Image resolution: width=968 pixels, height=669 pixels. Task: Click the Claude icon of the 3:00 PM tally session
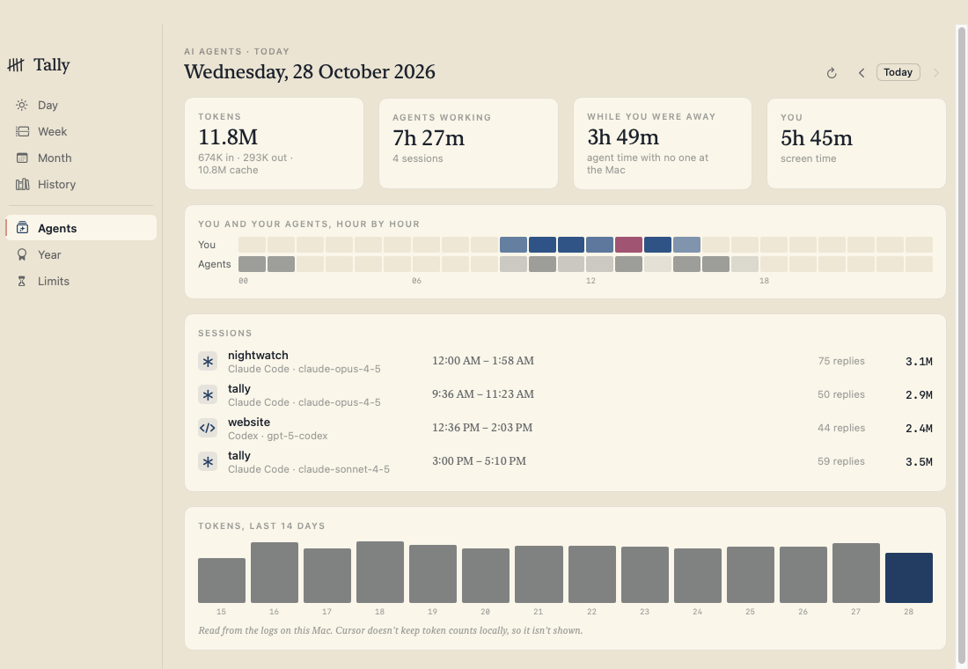(x=208, y=461)
